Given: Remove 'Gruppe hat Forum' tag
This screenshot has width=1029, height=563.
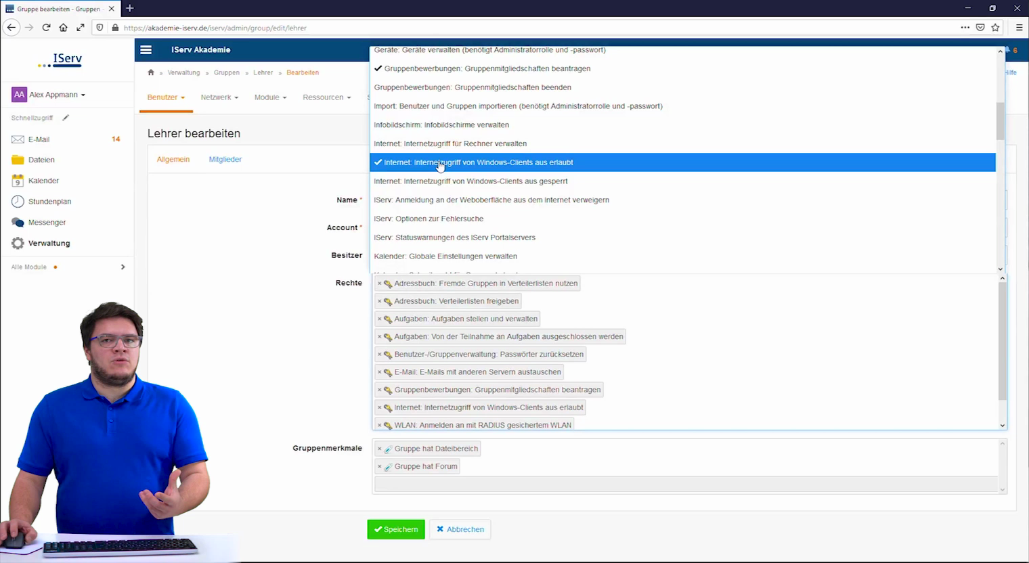Looking at the screenshot, I should (x=379, y=467).
